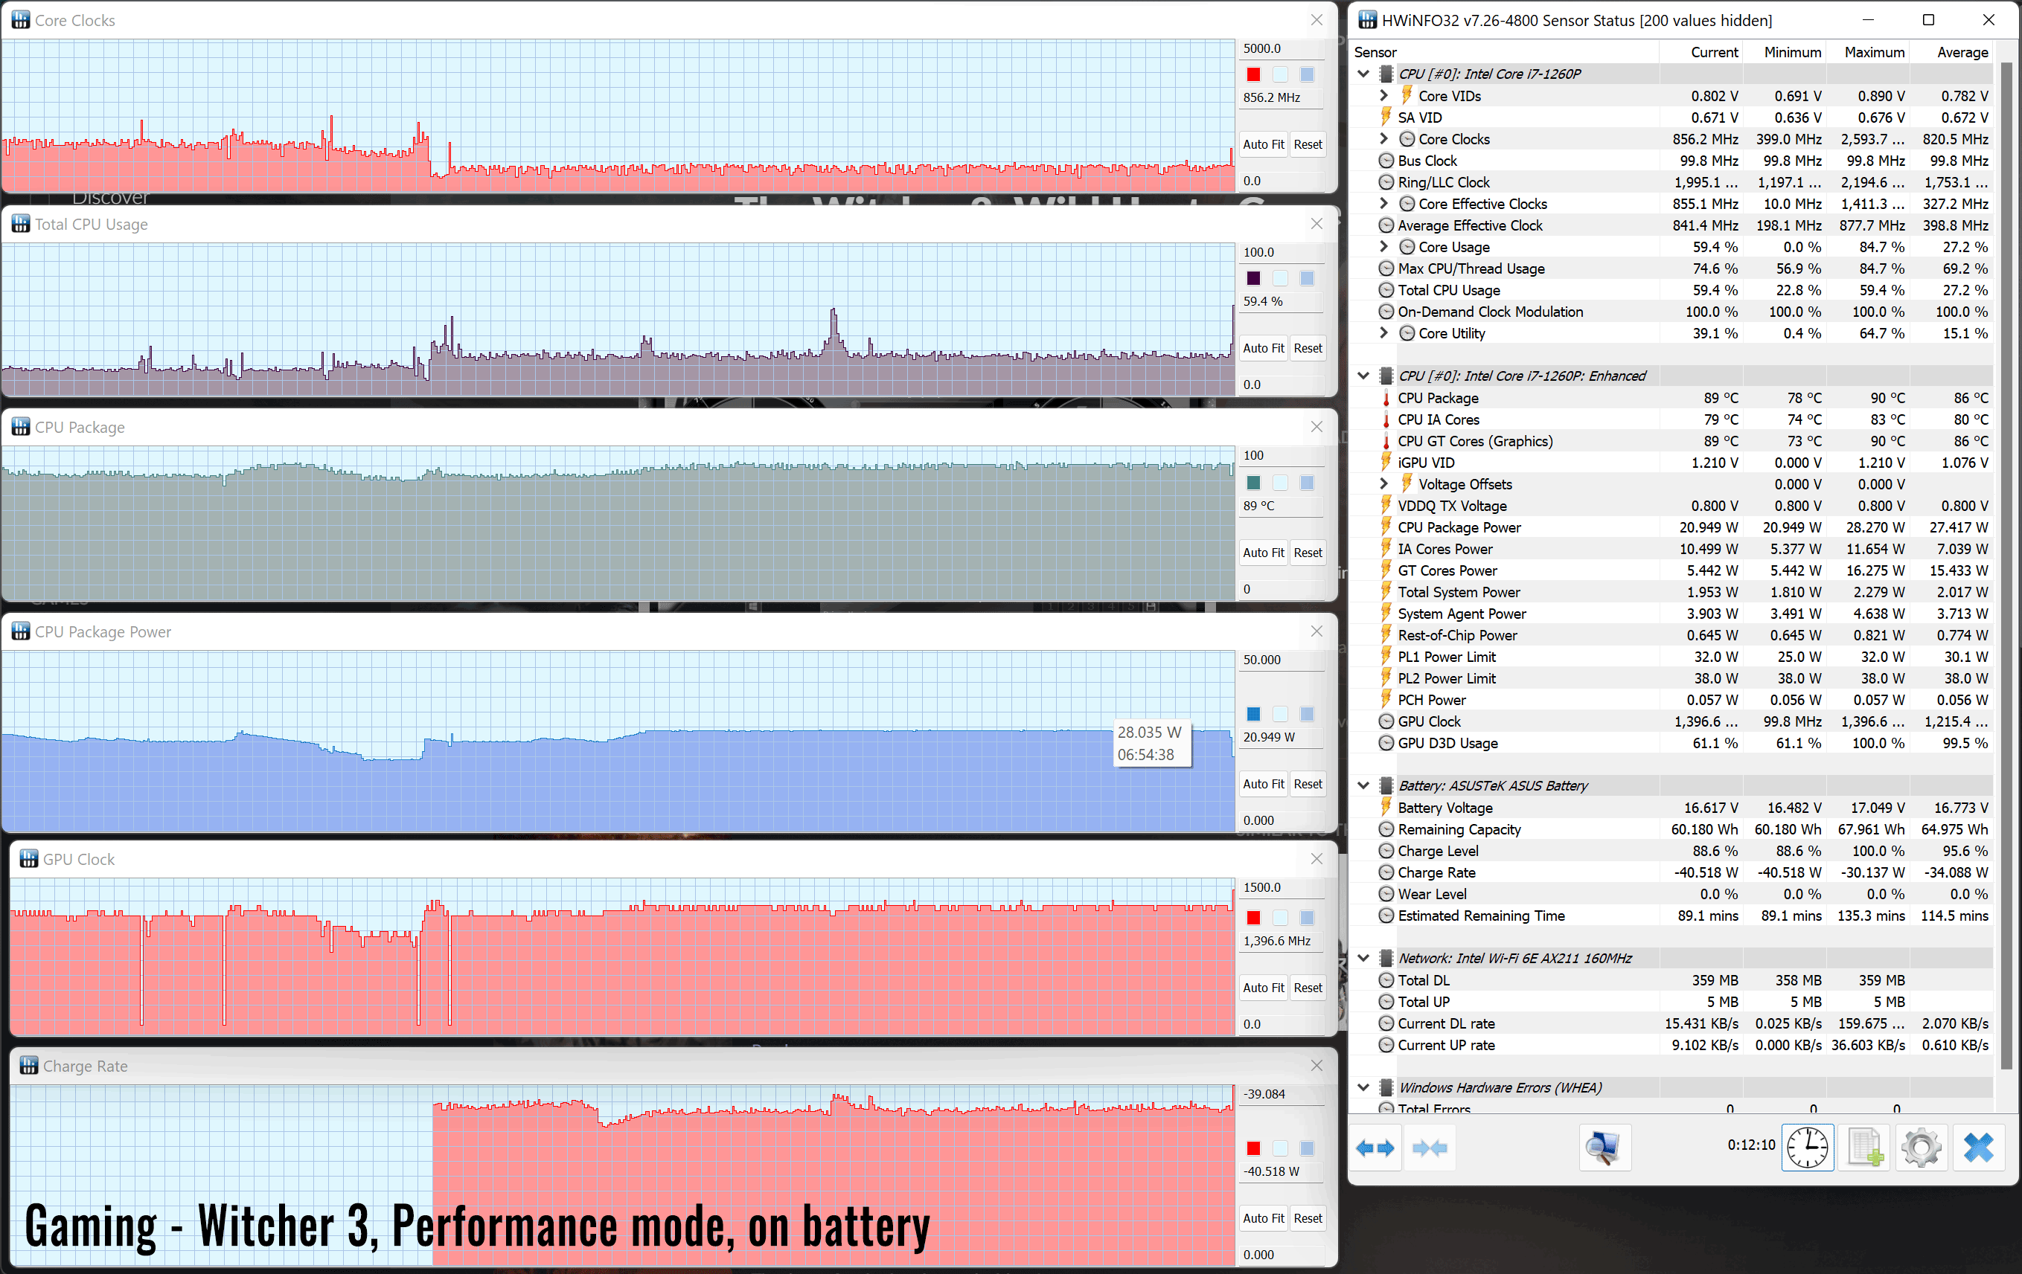Click the grey collapse-arrows icon in HWiNFO toolbar
This screenshot has width=2022, height=1274.
[x=1429, y=1148]
